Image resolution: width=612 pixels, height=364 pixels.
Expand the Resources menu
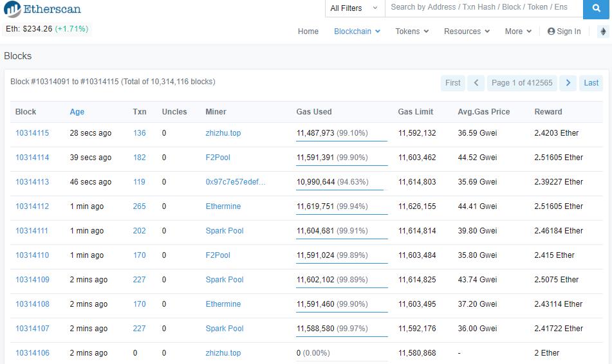coord(467,32)
